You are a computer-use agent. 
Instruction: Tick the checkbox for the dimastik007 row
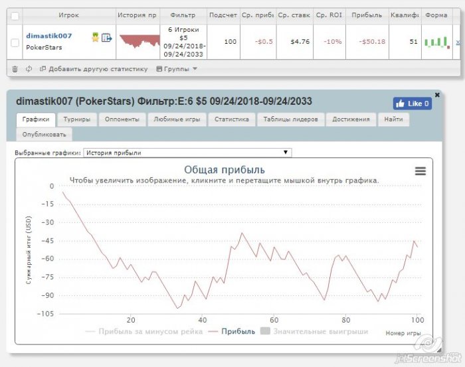click(15, 42)
